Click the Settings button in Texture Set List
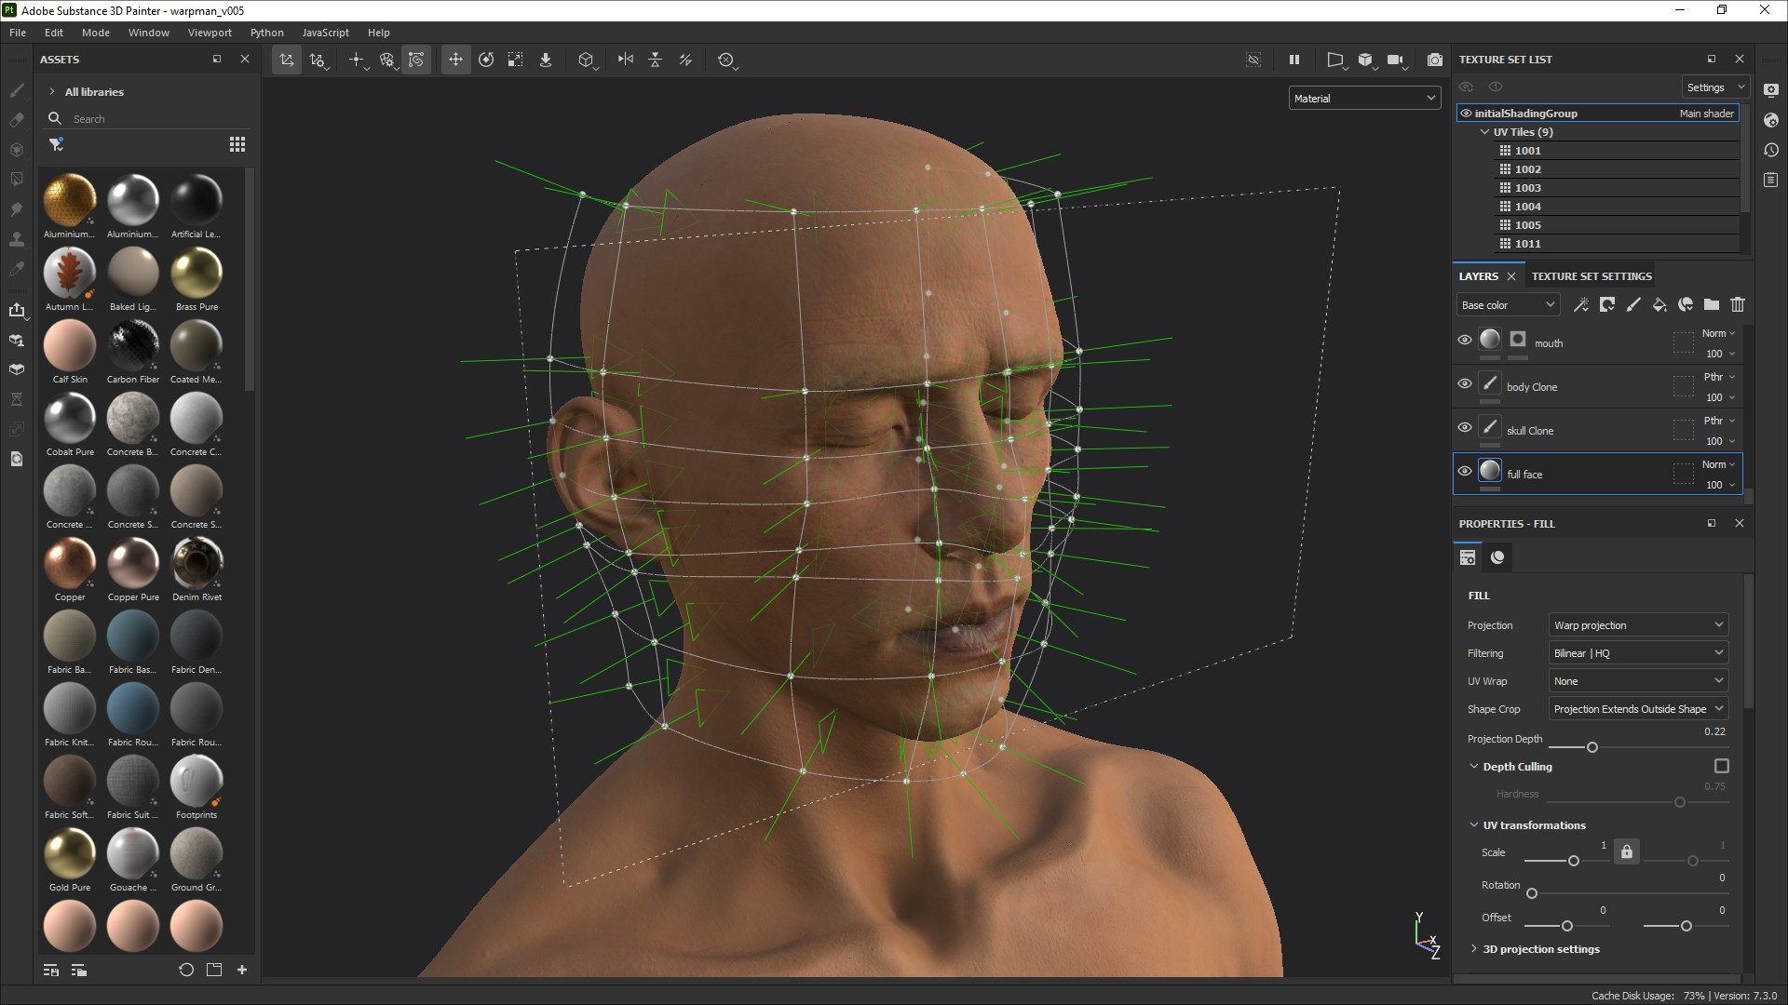The height and width of the screenshot is (1005, 1788). pos(1714,87)
